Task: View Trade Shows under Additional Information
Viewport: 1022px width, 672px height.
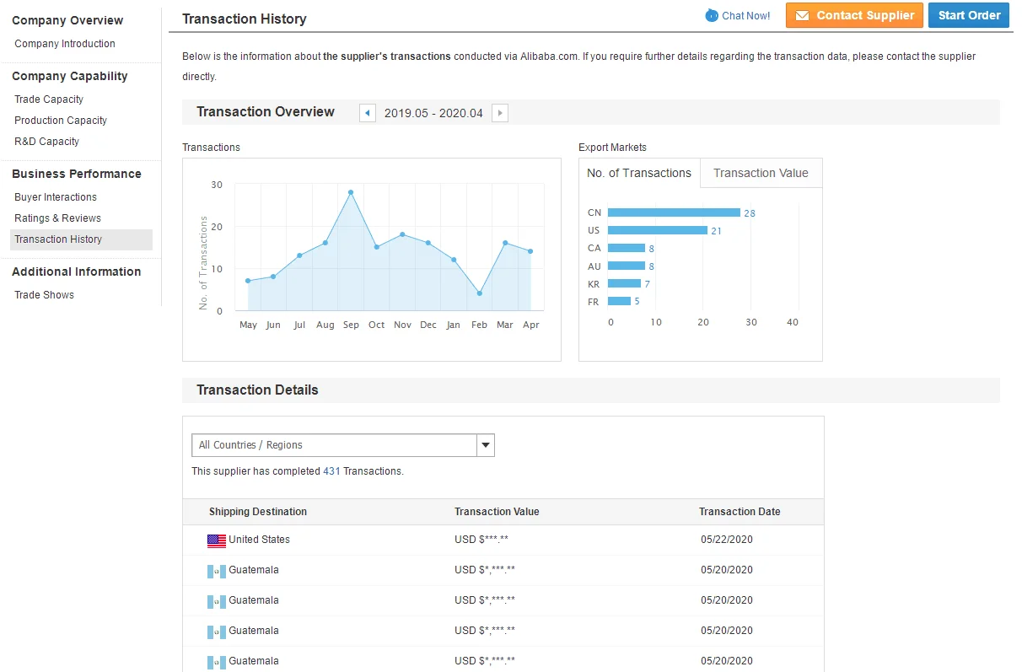Action: (x=45, y=295)
